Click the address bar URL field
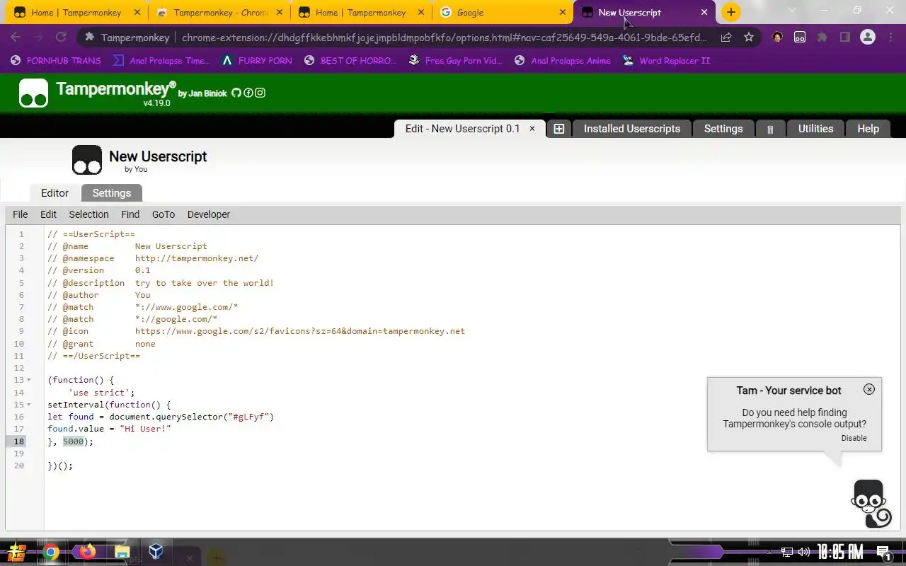This screenshot has width=906, height=566. (445, 37)
